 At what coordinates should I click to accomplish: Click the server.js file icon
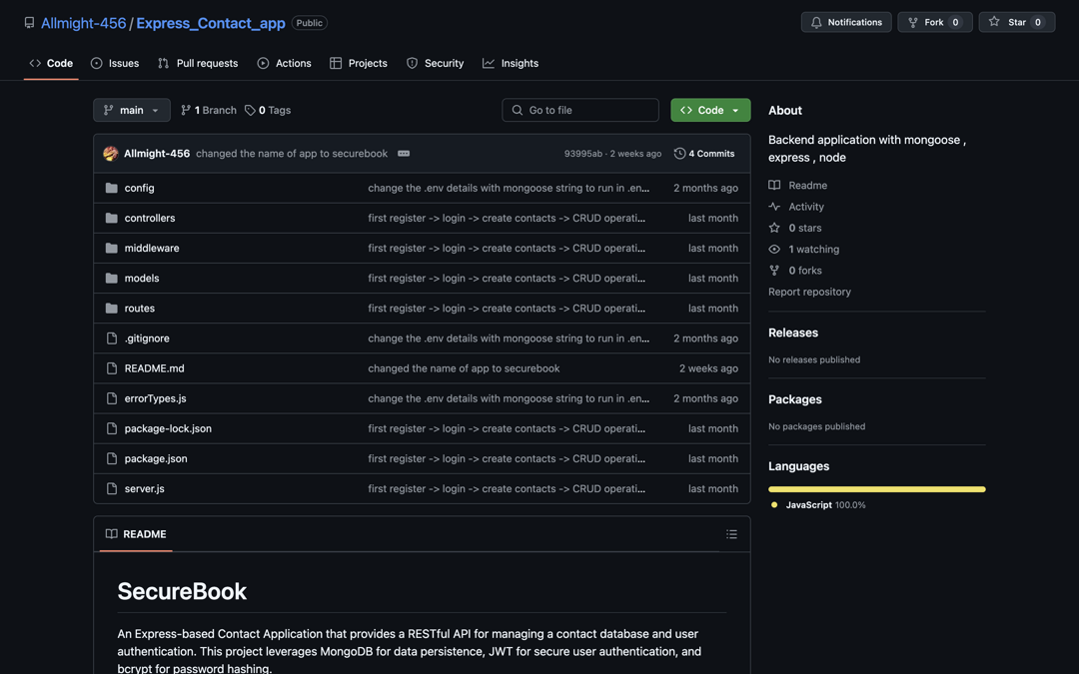(x=112, y=489)
